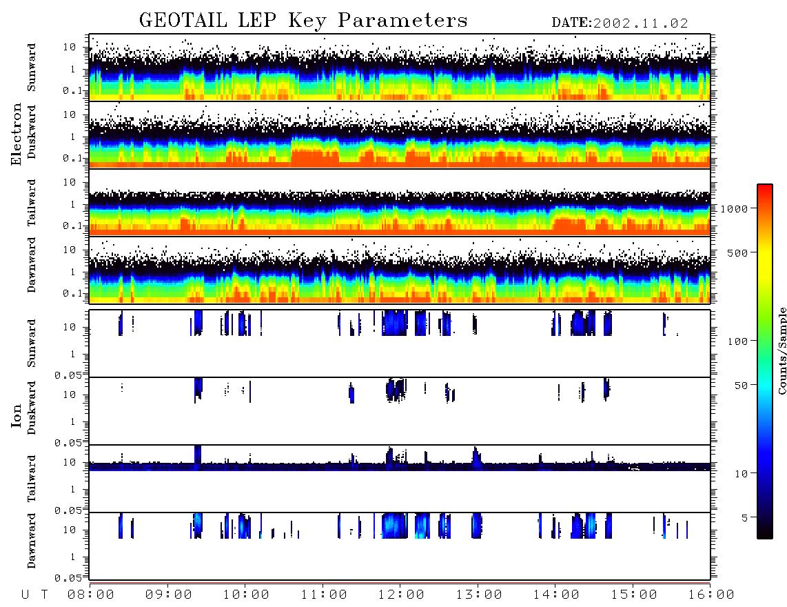Click the colorbar tick label '5'
787x607 pixels.
pos(745,517)
